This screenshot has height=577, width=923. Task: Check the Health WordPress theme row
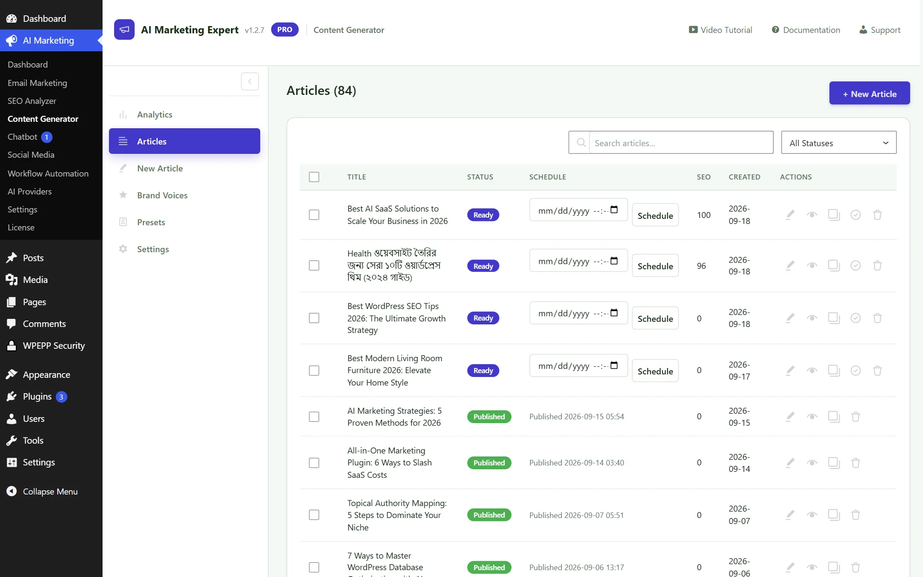314,265
